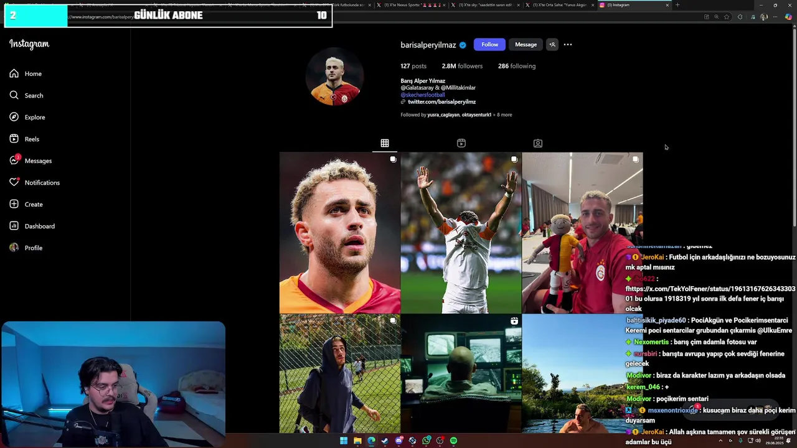This screenshot has height=448, width=797.
Task: Open the Dashboard sidebar item
Action: tap(32, 226)
